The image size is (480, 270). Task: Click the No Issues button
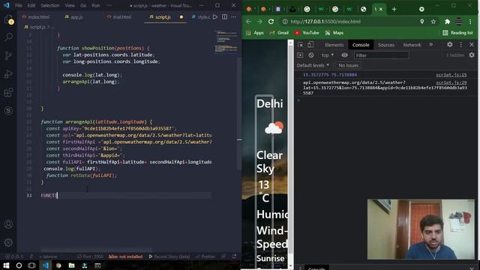pyautogui.click(x=348, y=65)
